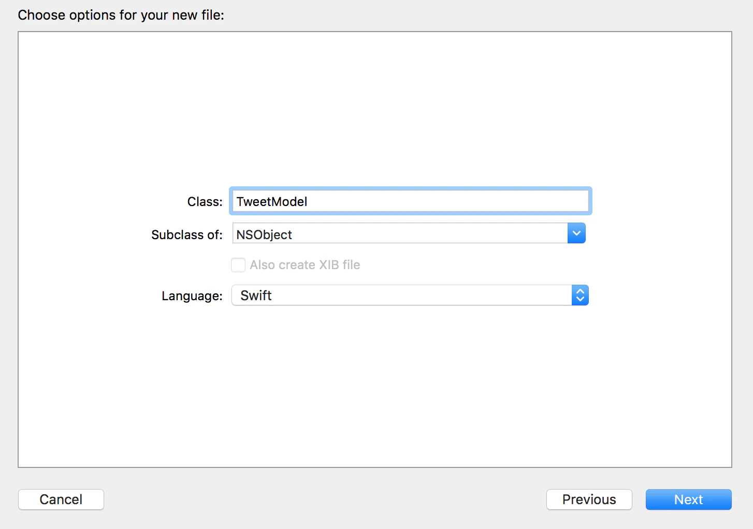Click the TweetModel text in Class field
The image size is (753, 529).
272,202
